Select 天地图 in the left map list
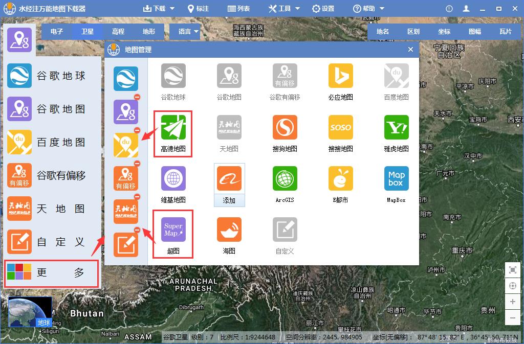This screenshot has height=344, width=524. point(47,209)
